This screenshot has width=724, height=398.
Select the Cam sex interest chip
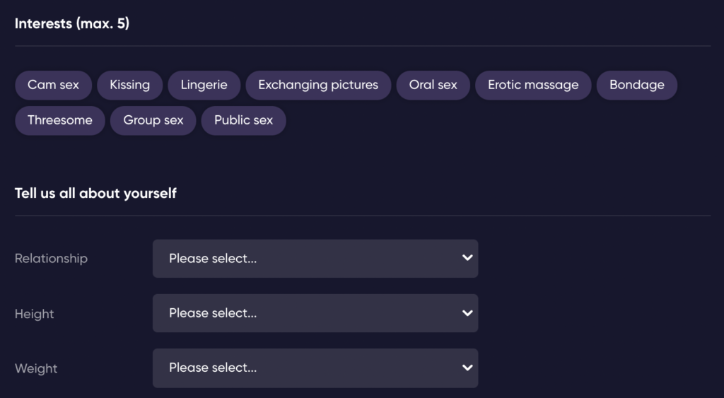(x=53, y=85)
